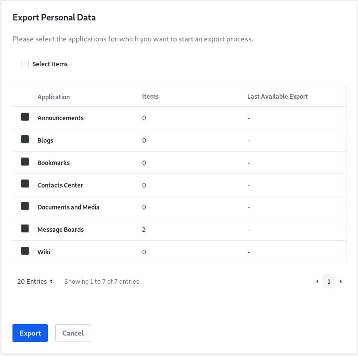
Task: Click the Last Available Export header
Action: (278, 96)
